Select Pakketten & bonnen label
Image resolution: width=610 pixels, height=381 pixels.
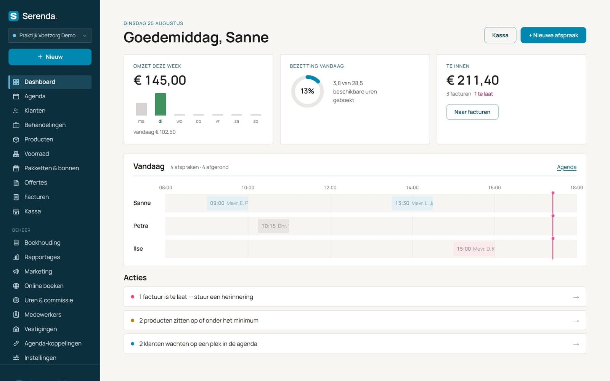point(51,168)
